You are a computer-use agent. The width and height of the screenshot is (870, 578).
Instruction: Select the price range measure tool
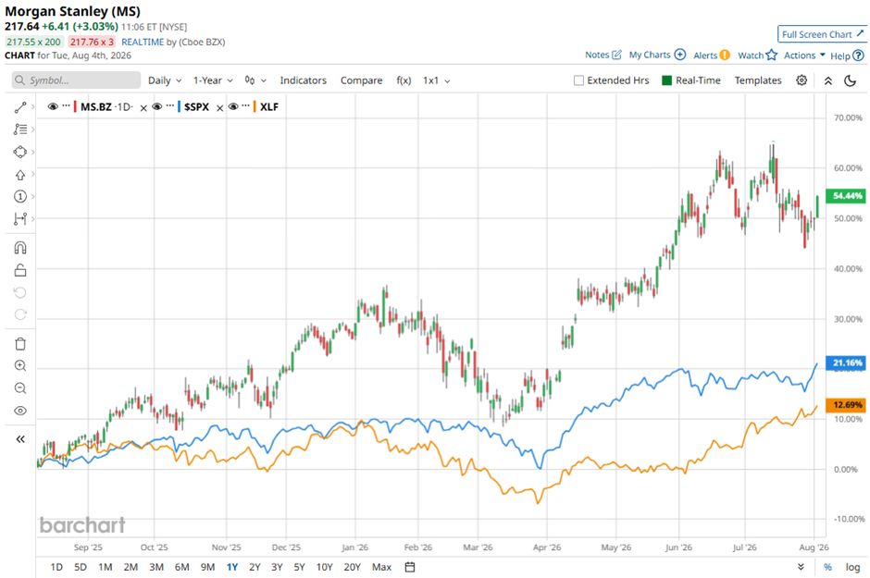click(20, 219)
